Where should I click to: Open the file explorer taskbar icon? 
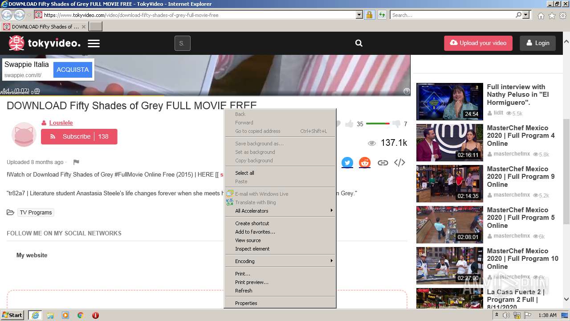(50, 315)
